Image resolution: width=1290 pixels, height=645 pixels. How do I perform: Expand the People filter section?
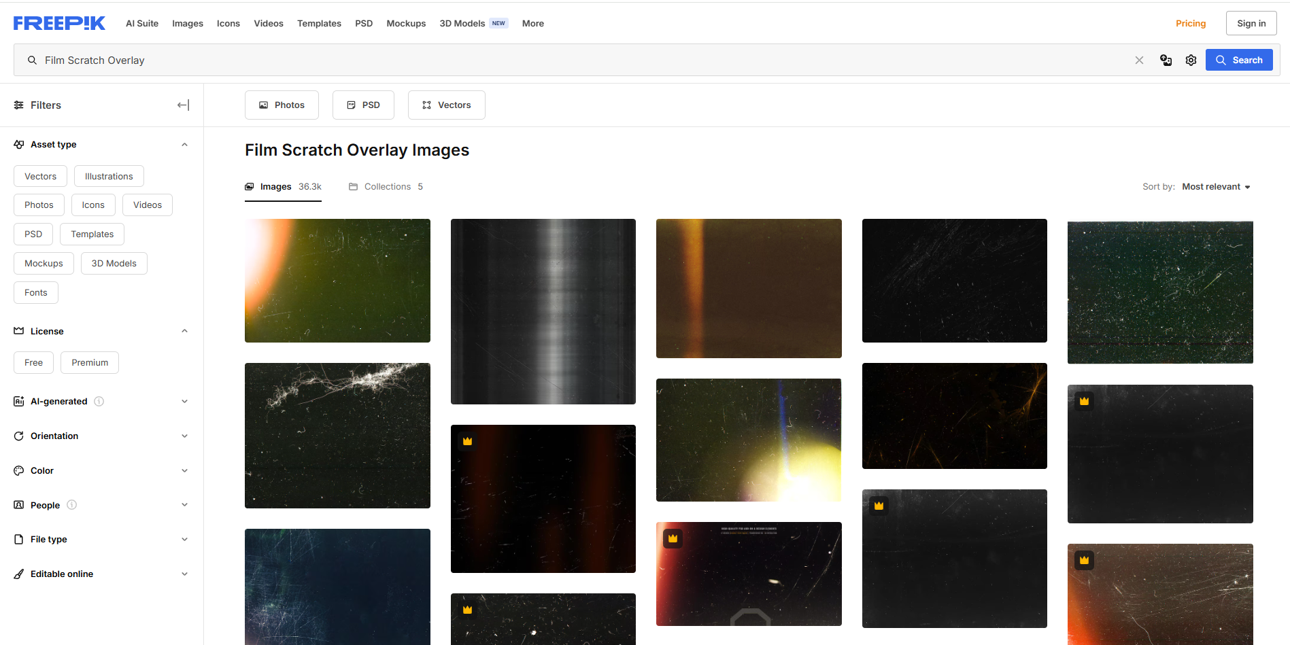pyautogui.click(x=184, y=505)
